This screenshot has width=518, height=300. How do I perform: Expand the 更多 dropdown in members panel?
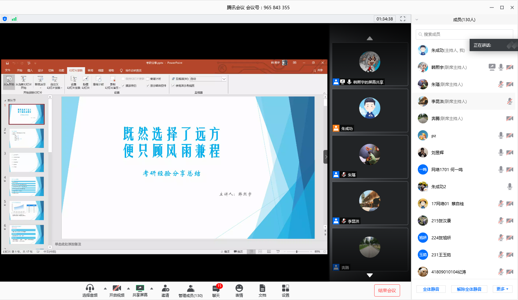502,289
